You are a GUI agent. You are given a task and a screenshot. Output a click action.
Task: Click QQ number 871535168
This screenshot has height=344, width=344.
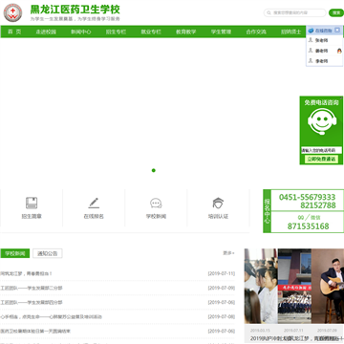click(308, 226)
